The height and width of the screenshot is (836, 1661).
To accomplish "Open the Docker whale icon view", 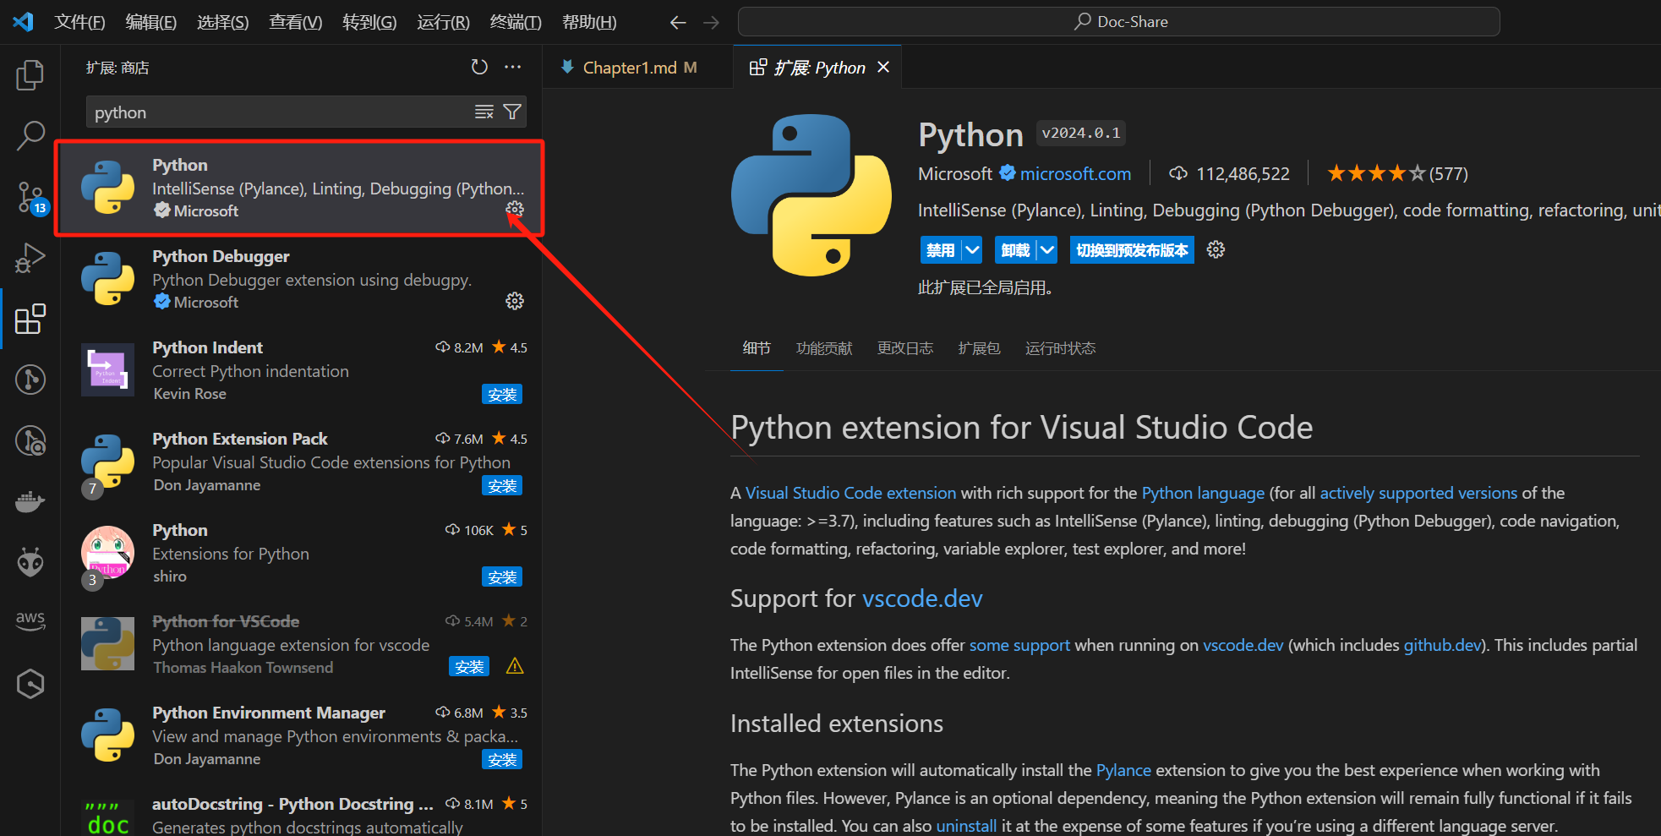I will coord(30,501).
